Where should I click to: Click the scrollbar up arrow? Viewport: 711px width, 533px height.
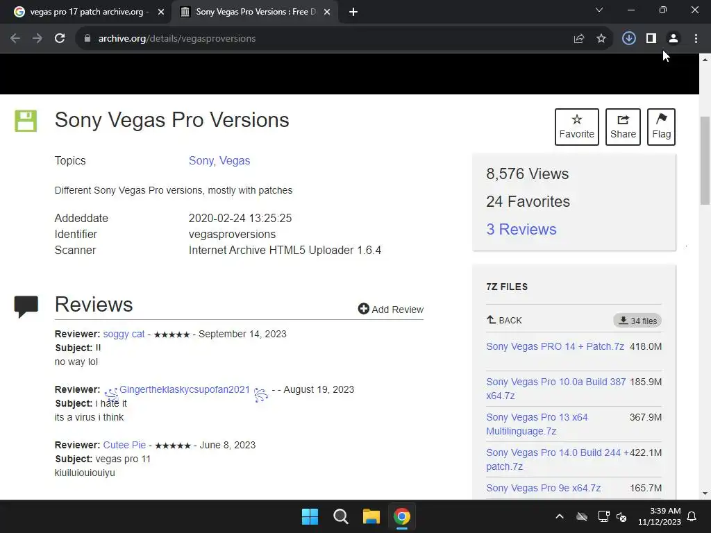705,60
